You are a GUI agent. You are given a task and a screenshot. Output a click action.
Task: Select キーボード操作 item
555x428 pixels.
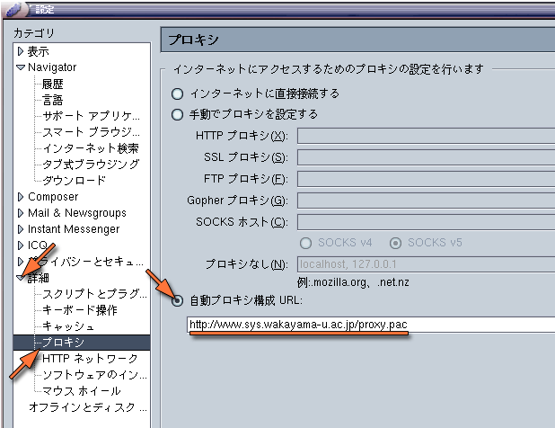tap(80, 310)
